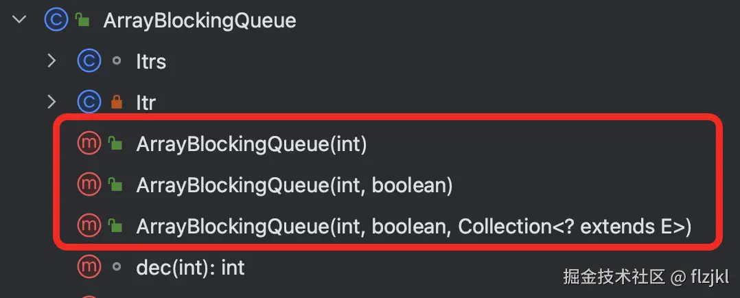740x298 pixels.
Task: Click the package-private dot icon beside Itrs
Action: [x=117, y=61]
